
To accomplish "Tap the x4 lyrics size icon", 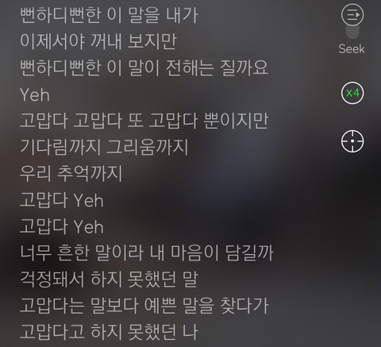I will 352,93.
